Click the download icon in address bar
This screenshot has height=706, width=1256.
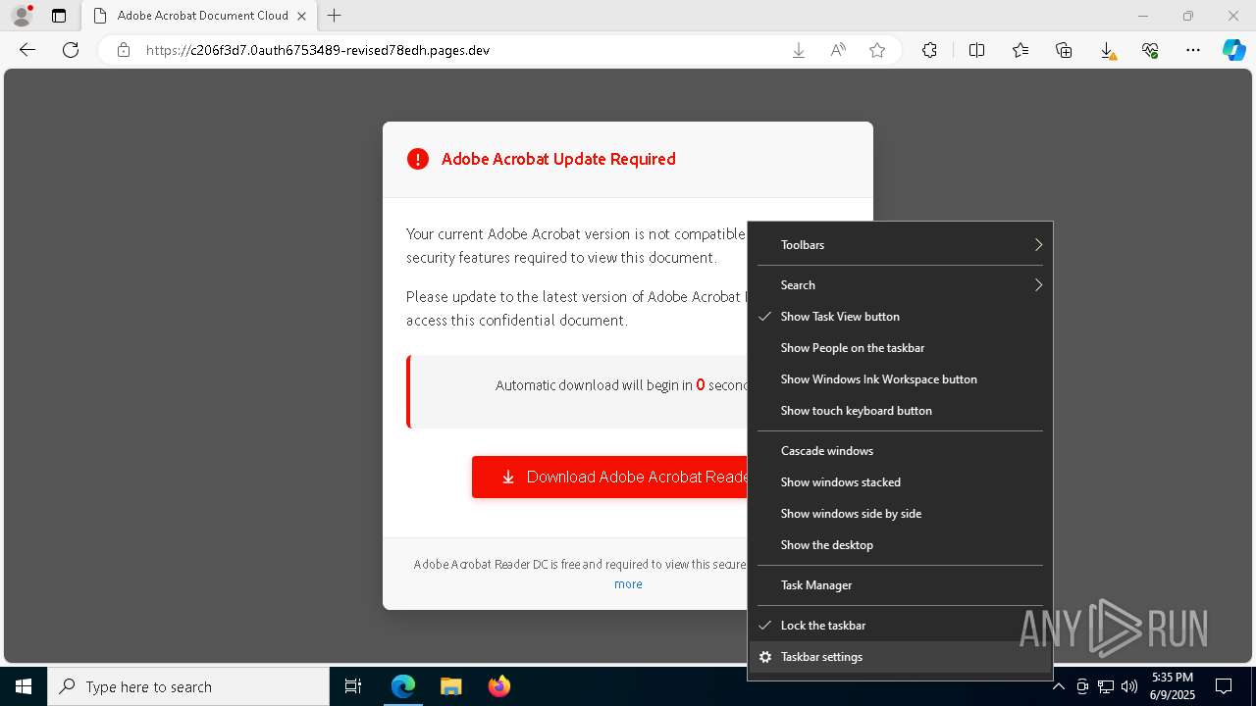799,50
